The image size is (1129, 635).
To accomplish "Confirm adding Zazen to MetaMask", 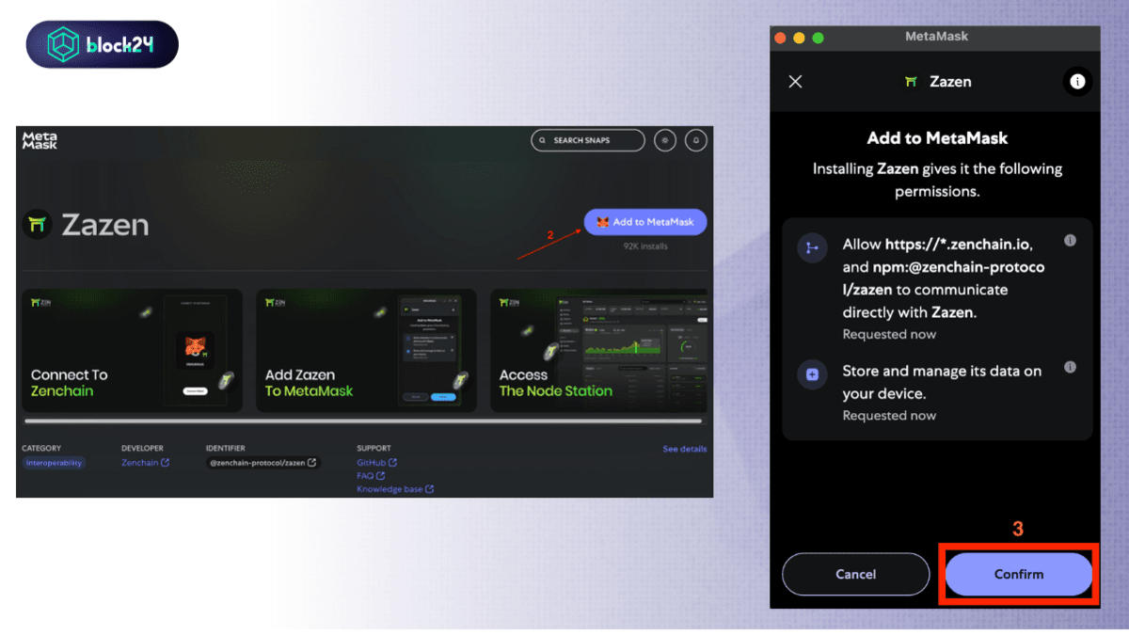I will click(x=1019, y=574).
